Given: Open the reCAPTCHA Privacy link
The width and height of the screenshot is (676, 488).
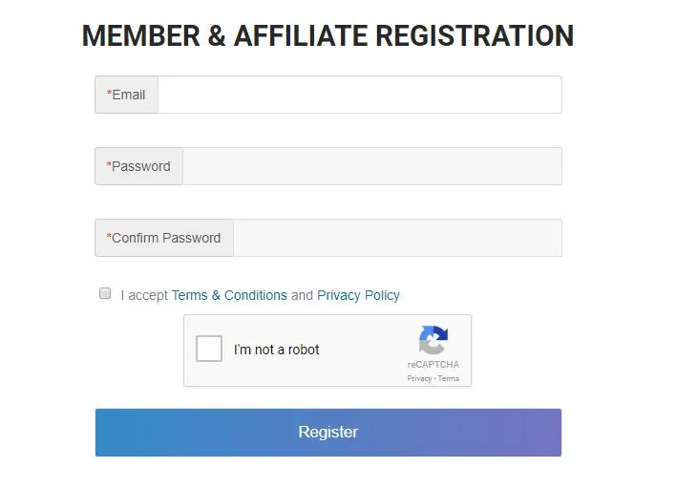Looking at the screenshot, I should point(419,378).
